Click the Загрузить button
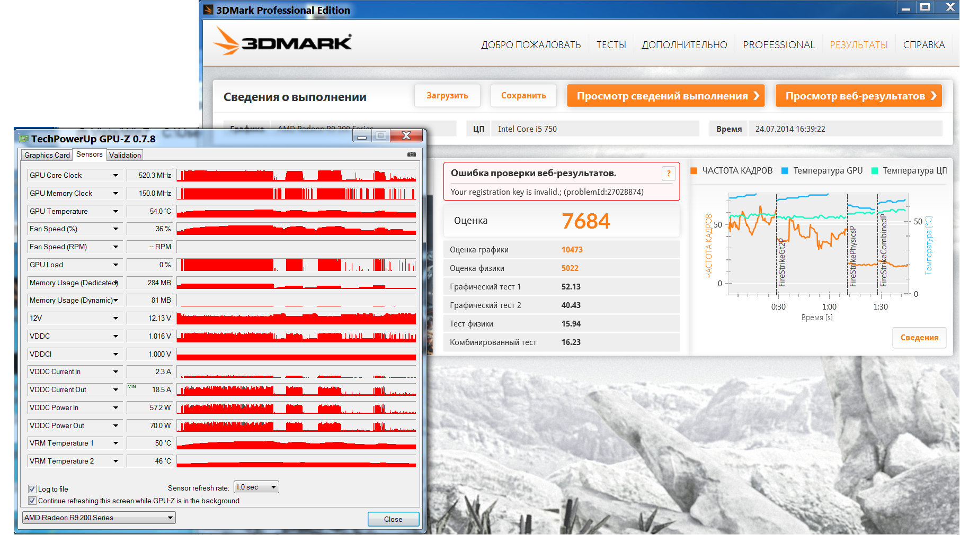 448,96
